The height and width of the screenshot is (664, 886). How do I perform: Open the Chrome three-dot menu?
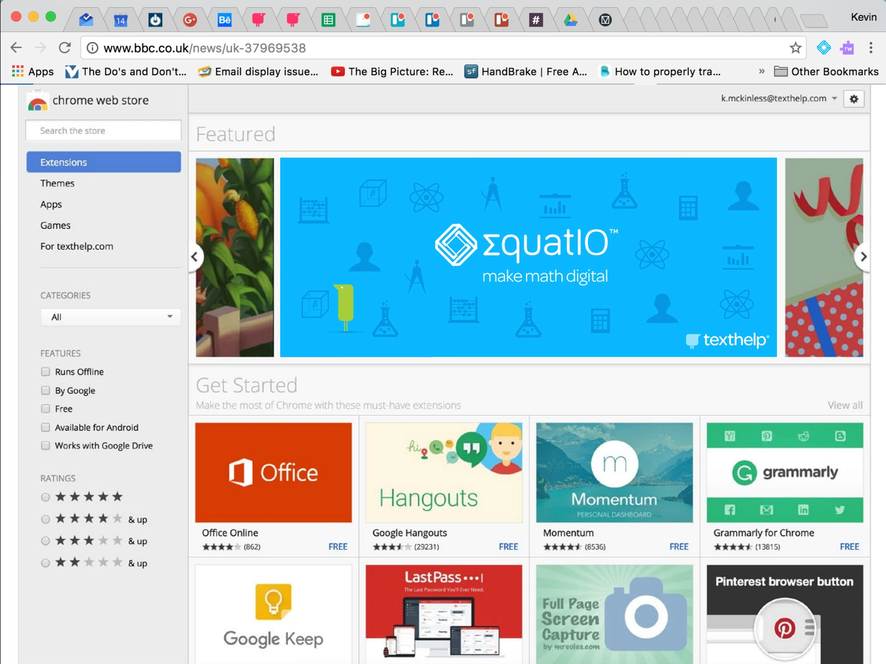[871, 48]
